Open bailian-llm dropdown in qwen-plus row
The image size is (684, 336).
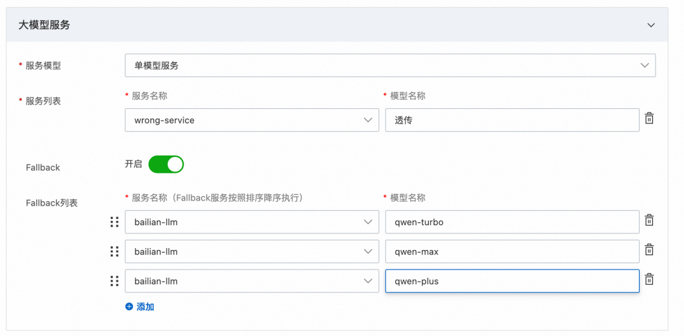pos(251,281)
